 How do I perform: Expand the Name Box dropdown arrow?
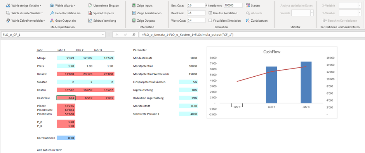pyautogui.click(x=103, y=34)
